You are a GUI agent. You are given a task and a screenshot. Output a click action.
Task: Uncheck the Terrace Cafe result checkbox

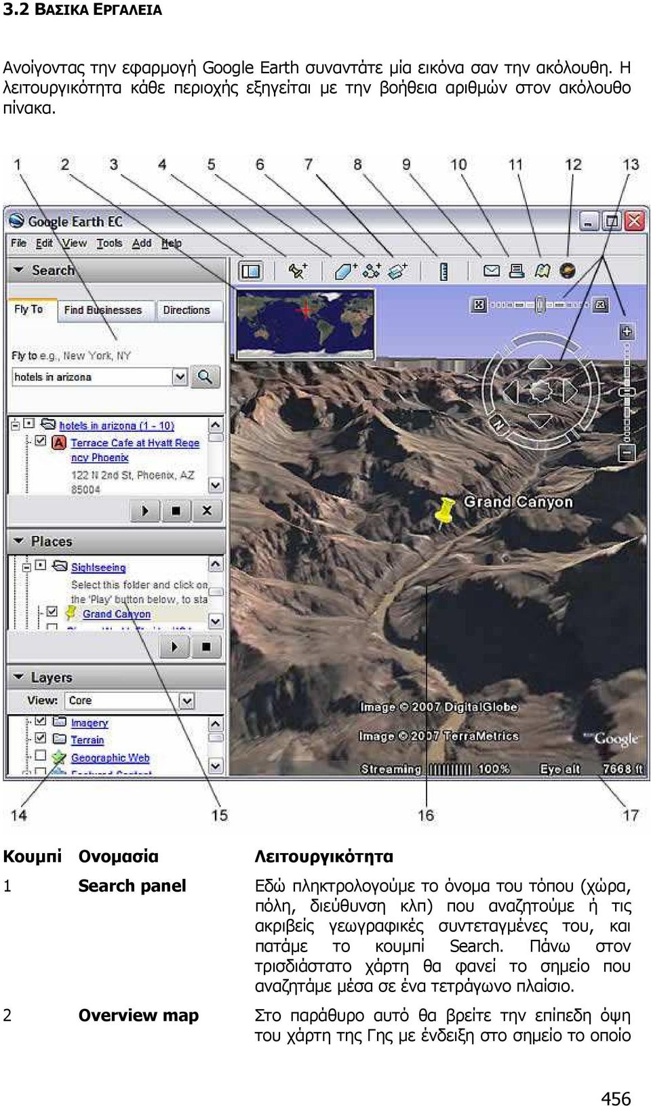[x=41, y=441]
